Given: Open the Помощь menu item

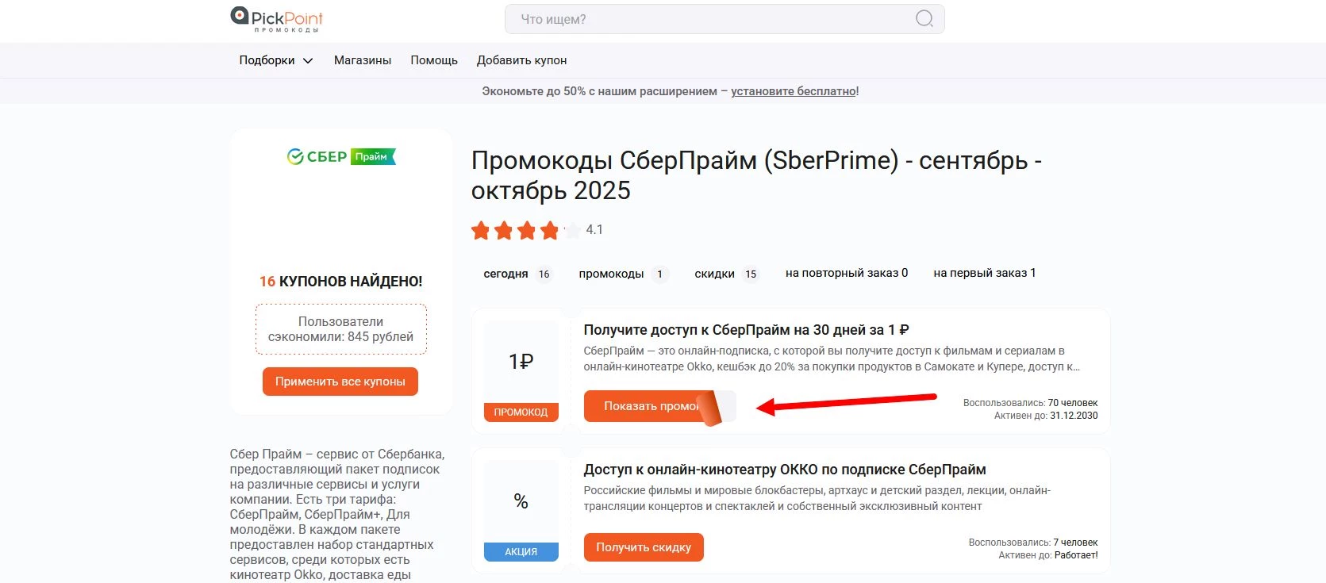Looking at the screenshot, I should 434,60.
